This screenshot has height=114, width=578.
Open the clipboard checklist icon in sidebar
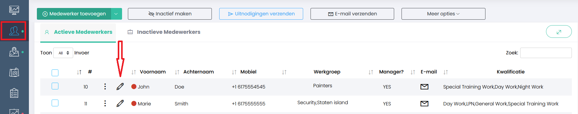pyautogui.click(x=14, y=93)
